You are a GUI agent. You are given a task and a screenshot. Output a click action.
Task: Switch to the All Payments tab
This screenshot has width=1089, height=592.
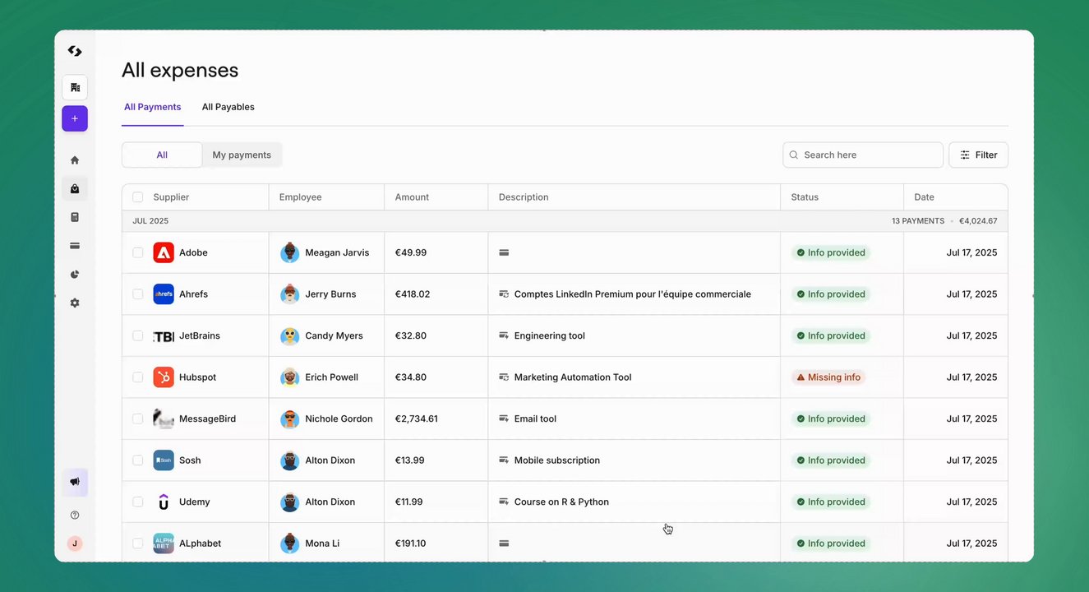pos(153,107)
